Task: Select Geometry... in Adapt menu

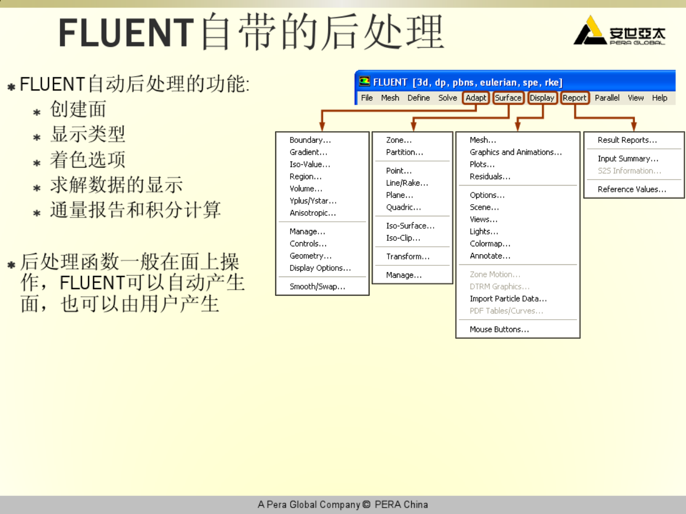Action: 311,256
